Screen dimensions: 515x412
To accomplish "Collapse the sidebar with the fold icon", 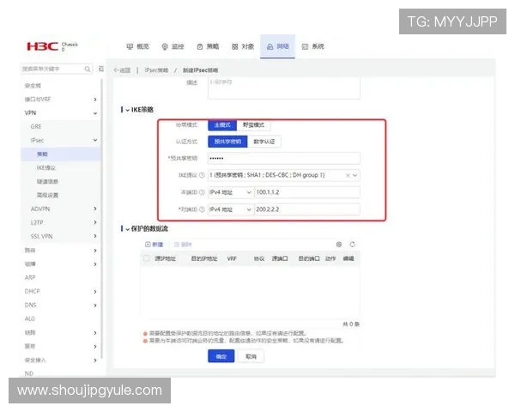I will pyautogui.click(x=101, y=69).
